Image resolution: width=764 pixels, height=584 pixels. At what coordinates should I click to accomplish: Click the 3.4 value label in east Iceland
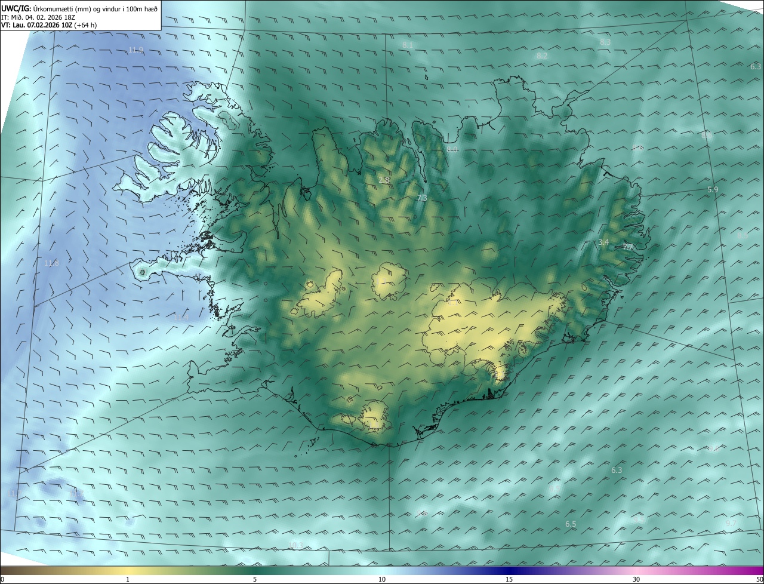tap(603, 242)
